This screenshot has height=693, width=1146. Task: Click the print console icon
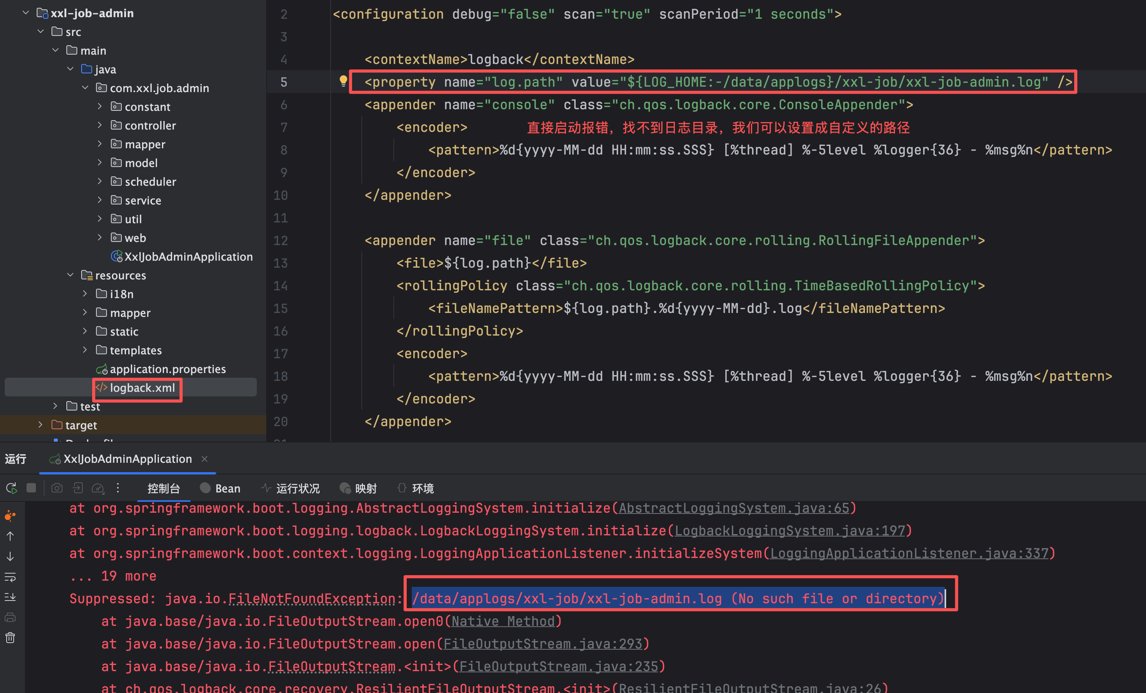[10, 618]
